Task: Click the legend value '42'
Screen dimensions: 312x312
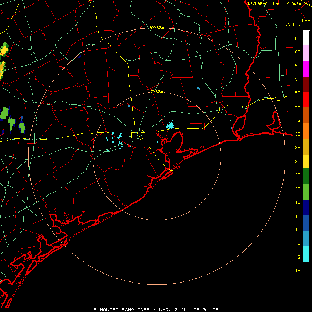Action: coord(298,120)
